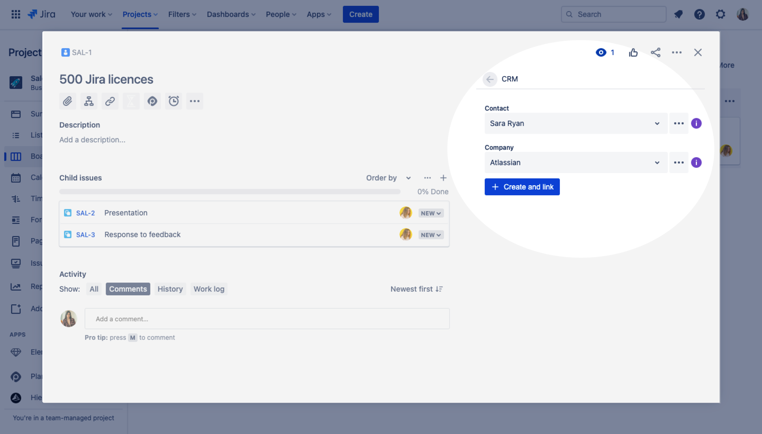The width and height of the screenshot is (762, 434).
Task: Open the app switcher grid icon
Action: pyautogui.click(x=16, y=14)
